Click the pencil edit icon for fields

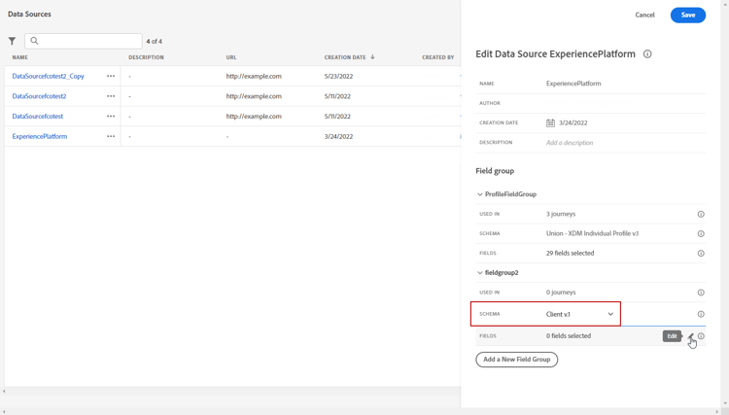[691, 336]
